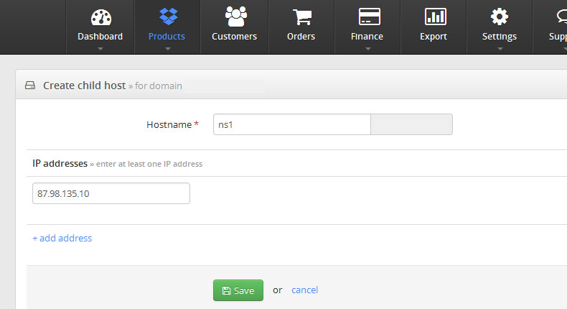Open Customers via the people icon
The height and width of the screenshot is (309, 567).
click(x=234, y=16)
